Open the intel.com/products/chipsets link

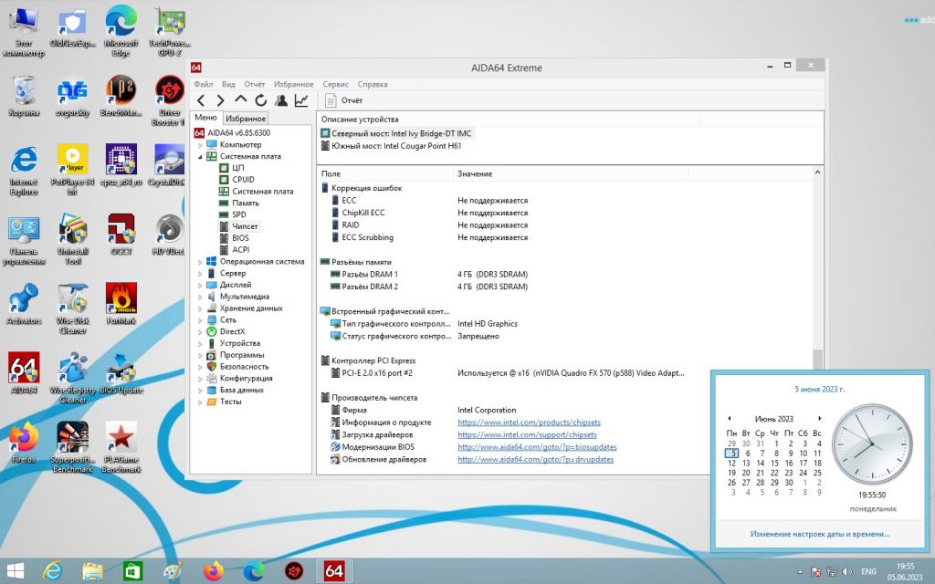(x=529, y=422)
